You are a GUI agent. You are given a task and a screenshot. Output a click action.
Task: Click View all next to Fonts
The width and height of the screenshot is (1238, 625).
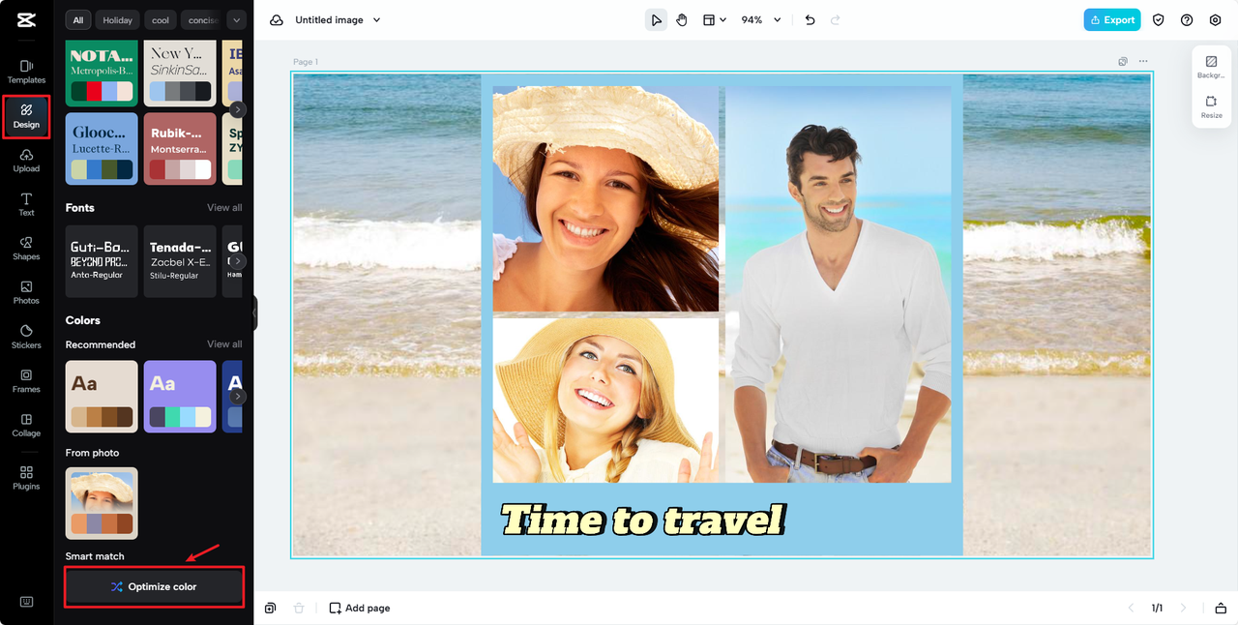point(224,208)
